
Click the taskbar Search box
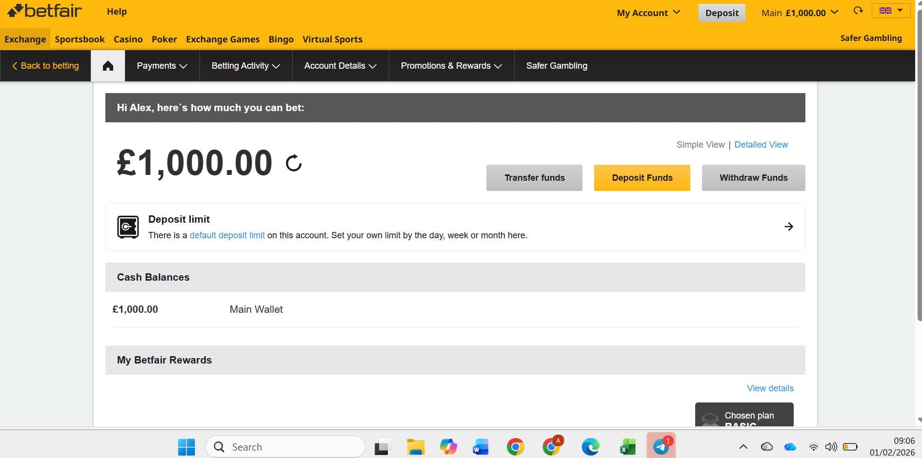pos(285,447)
